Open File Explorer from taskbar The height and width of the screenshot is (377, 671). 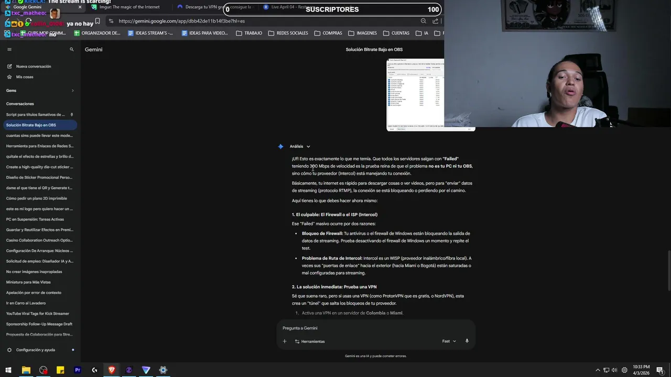26,370
